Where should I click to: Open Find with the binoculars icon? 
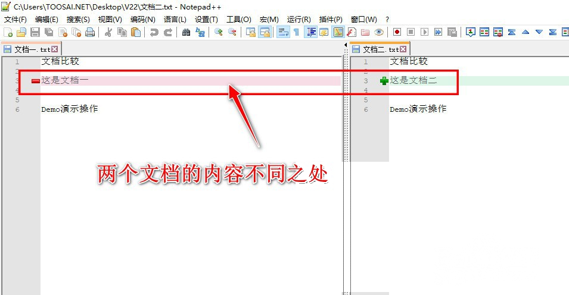(186, 32)
